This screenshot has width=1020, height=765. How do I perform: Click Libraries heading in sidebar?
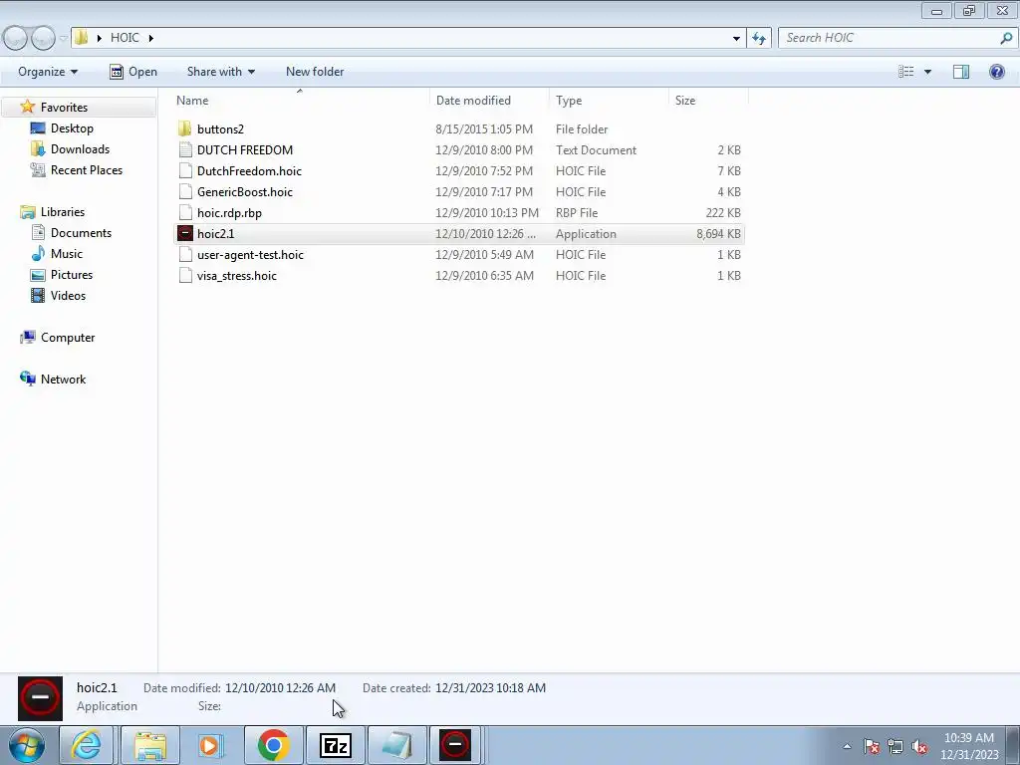(63, 212)
